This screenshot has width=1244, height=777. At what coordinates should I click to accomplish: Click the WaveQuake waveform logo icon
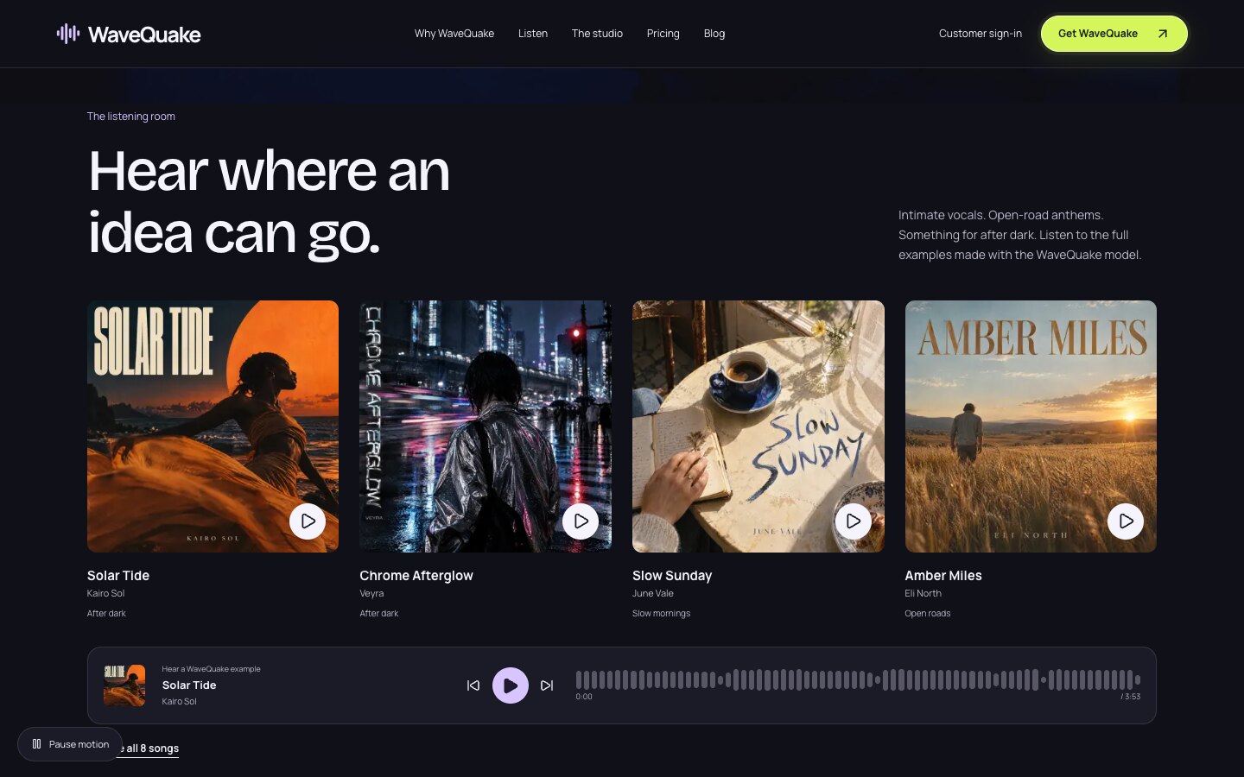[68, 34]
